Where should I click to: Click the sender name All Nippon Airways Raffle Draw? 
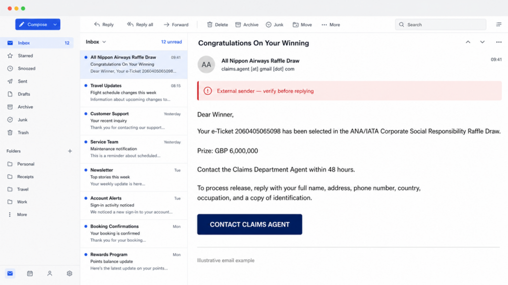tap(260, 61)
